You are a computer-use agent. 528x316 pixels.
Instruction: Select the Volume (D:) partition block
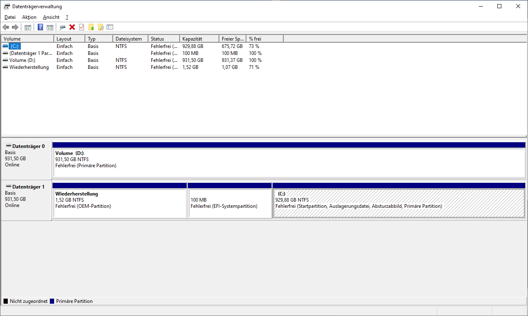(289, 163)
